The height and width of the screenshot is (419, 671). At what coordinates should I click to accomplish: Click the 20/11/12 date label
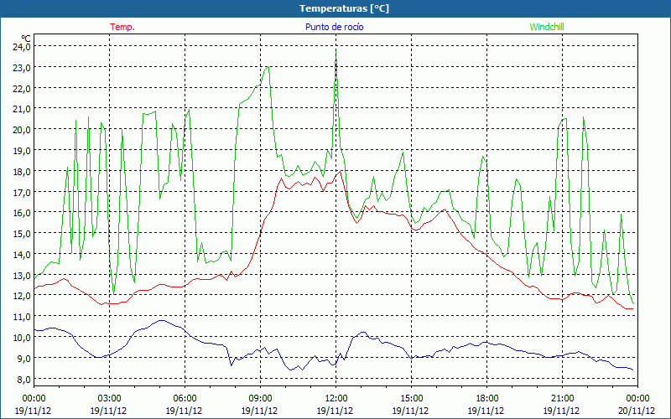637,411
